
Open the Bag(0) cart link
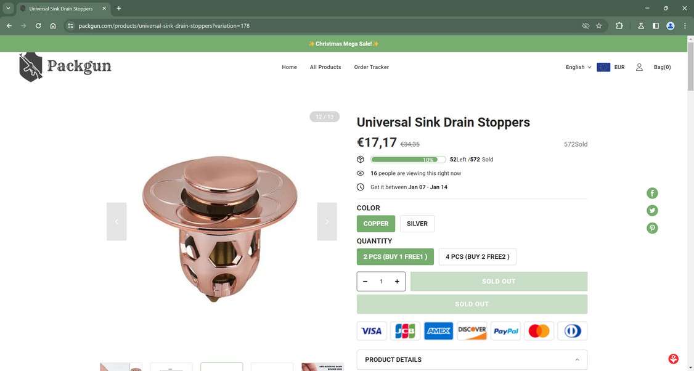pyautogui.click(x=662, y=67)
